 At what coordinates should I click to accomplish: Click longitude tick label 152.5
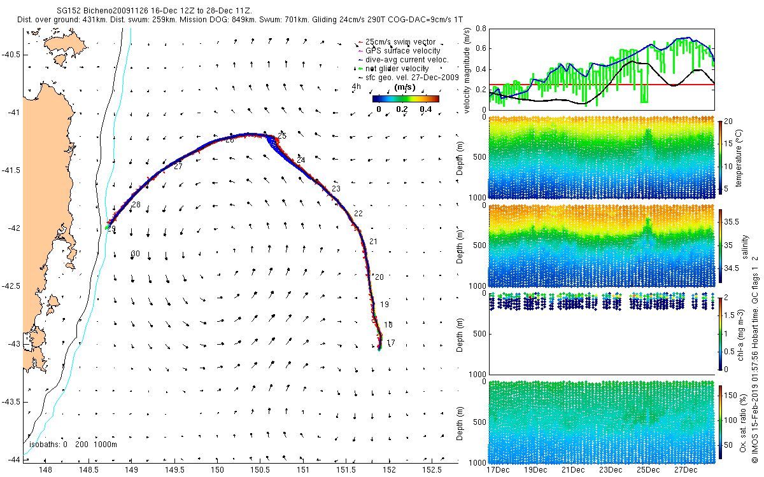[432, 470]
